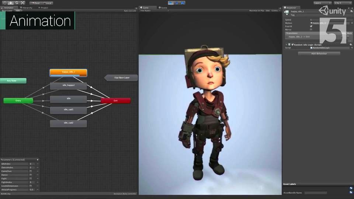354x199 pixels.
Task: Click the add parameter plus icon
Action: tap(37, 160)
